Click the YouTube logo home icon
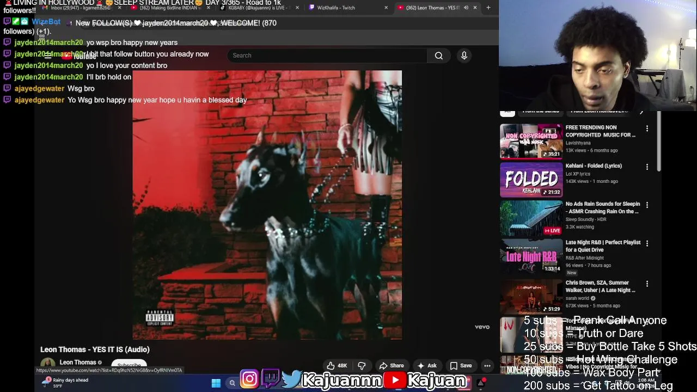Screen dimensions: 697x392 point(79,56)
